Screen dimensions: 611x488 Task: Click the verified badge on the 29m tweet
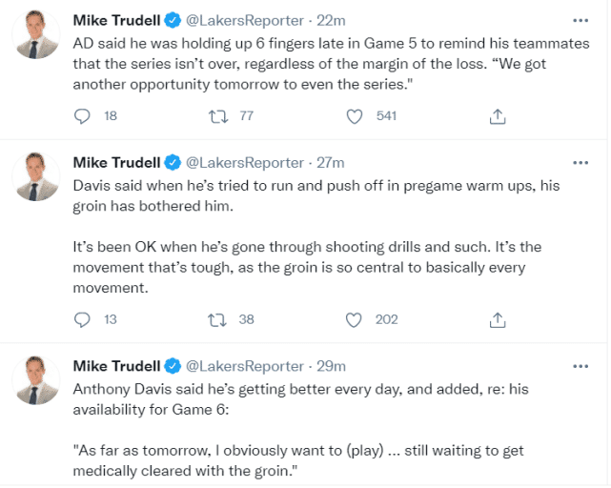[x=173, y=366]
